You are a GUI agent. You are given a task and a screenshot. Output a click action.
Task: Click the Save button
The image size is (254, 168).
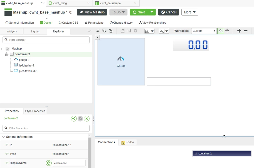coord(139,12)
